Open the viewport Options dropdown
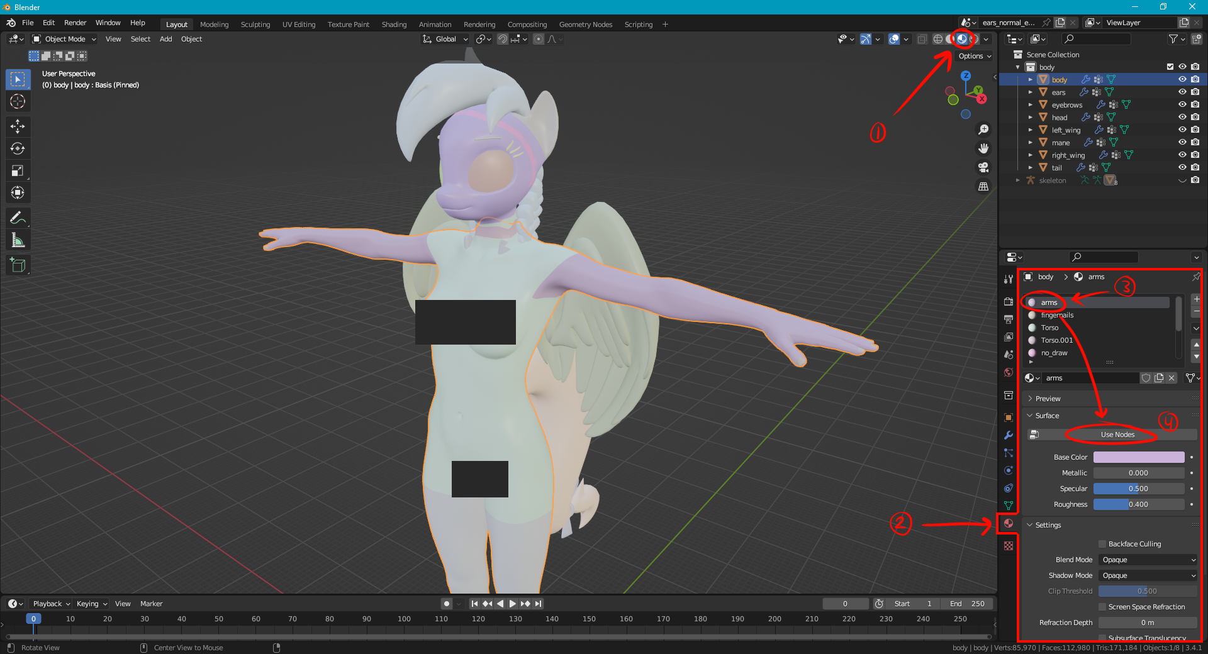The height and width of the screenshot is (654, 1208). point(975,56)
